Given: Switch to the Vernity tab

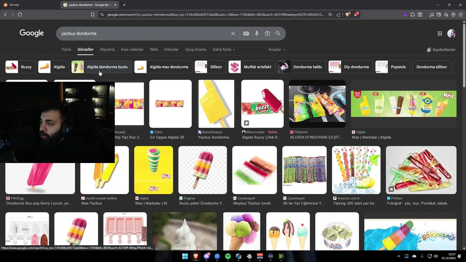Looking at the screenshot, I should (x=30, y=5).
